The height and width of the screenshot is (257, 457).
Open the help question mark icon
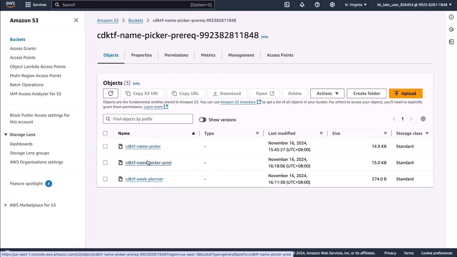click(317, 5)
